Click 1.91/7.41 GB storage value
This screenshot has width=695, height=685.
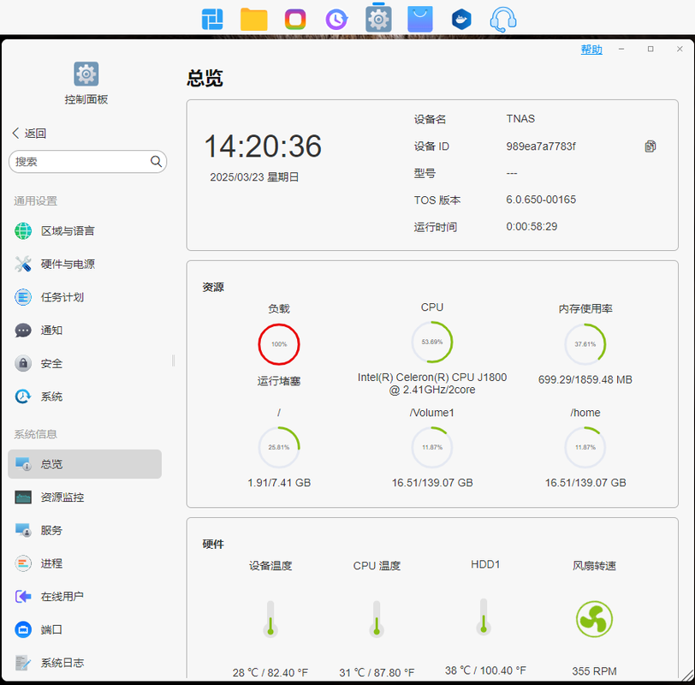[x=279, y=483]
